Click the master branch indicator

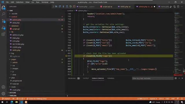[6, 99]
